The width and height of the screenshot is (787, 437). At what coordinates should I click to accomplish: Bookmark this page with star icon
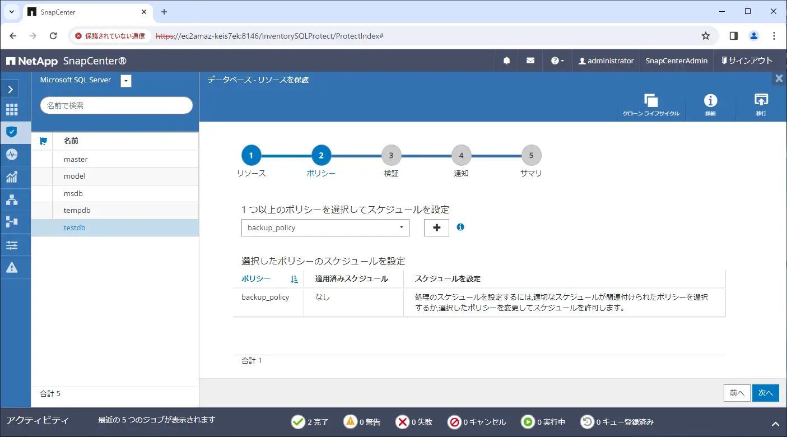point(706,36)
